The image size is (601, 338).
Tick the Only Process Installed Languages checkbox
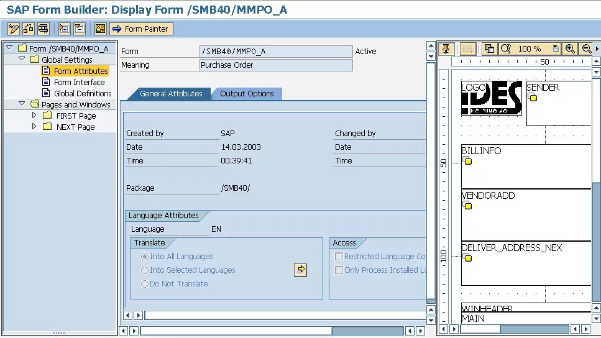click(x=339, y=270)
